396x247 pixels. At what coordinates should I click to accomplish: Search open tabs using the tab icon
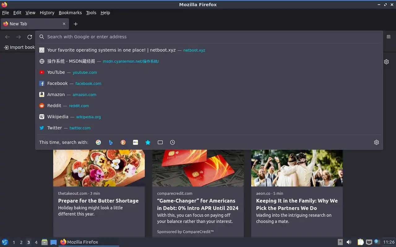tap(160, 142)
